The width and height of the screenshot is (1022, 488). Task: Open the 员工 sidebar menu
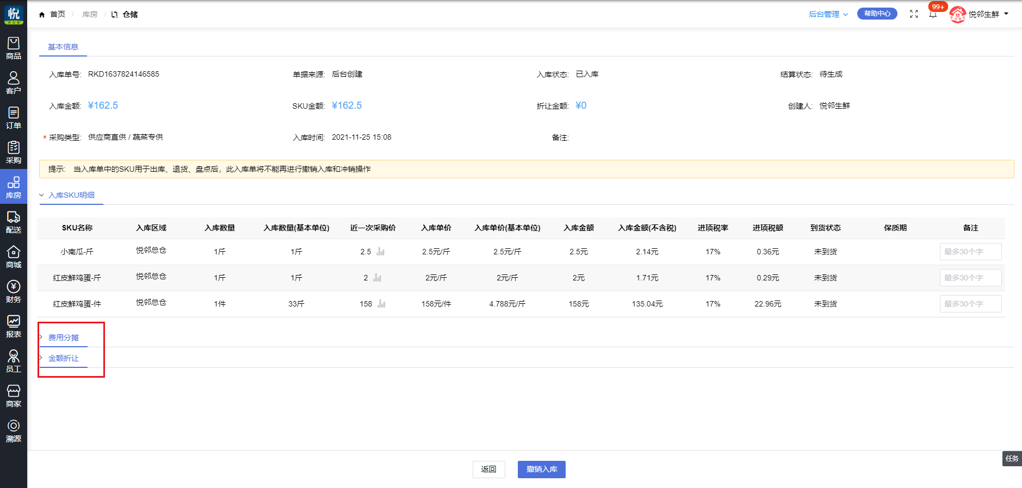14,361
